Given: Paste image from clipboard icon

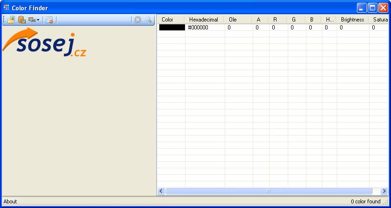Looking at the screenshot, I should pos(21,20).
